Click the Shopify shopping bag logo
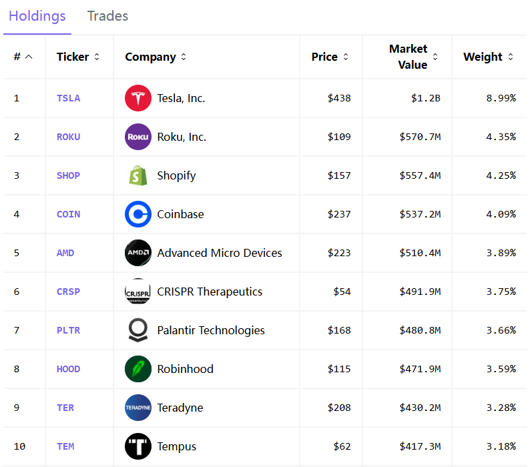Screen dimensions: 530x467 click(x=138, y=175)
